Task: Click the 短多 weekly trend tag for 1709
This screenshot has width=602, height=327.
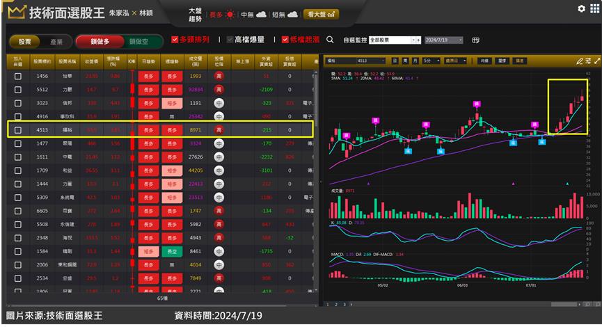Action: coord(172,170)
